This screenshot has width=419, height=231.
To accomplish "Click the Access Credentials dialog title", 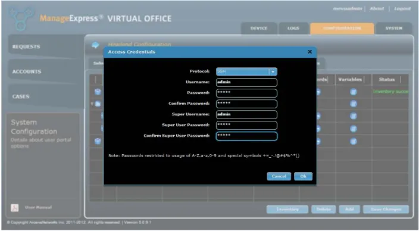I will [x=132, y=52].
